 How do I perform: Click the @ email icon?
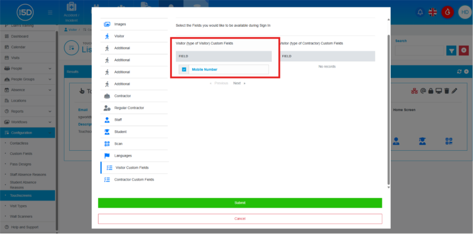point(423,91)
